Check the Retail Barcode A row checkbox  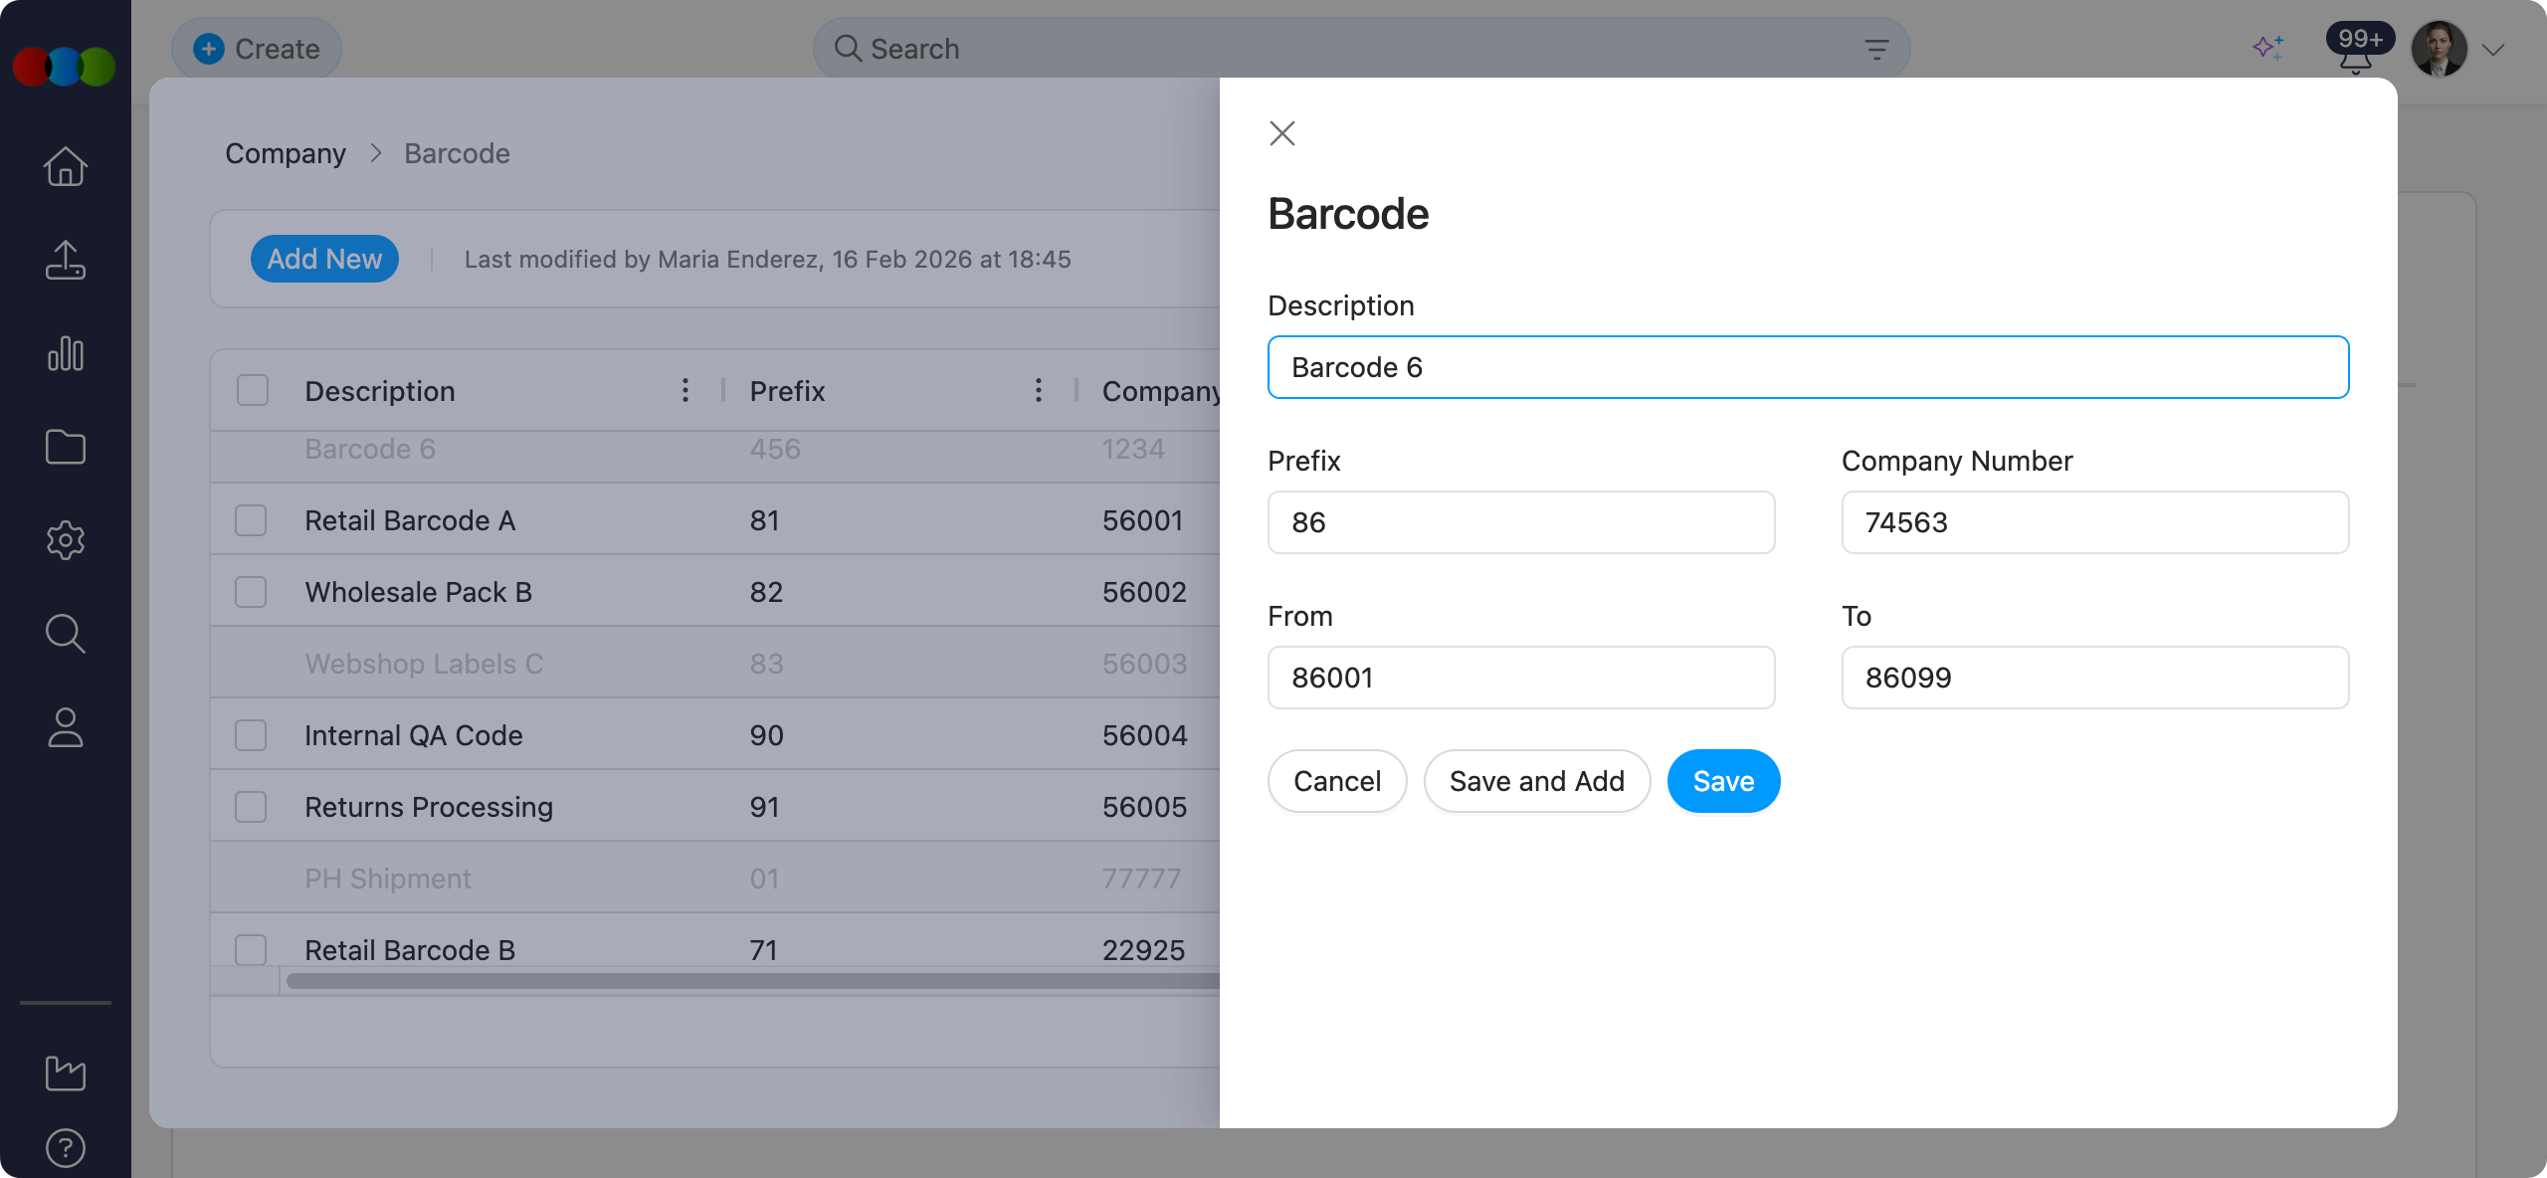pyautogui.click(x=251, y=519)
